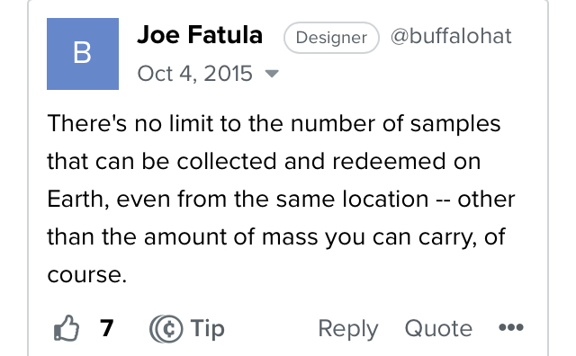Open the three-dot more options menu
Image resolution: width=576 pixels, height=356 pixels.
click(511, 327)
